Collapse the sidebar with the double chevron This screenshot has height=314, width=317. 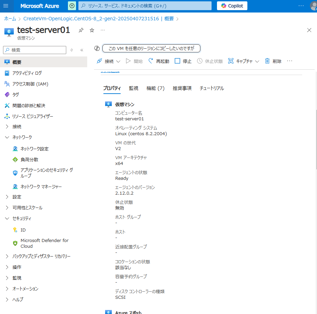click(x=82, y=50)
